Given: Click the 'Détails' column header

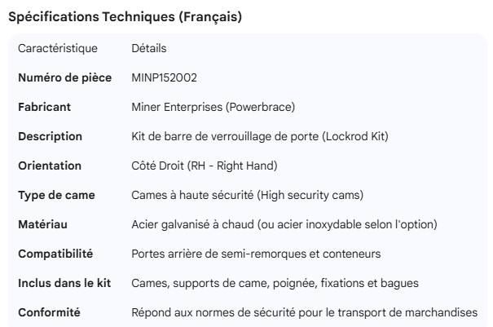Looking at the screenshot, I should click(149, 49).
